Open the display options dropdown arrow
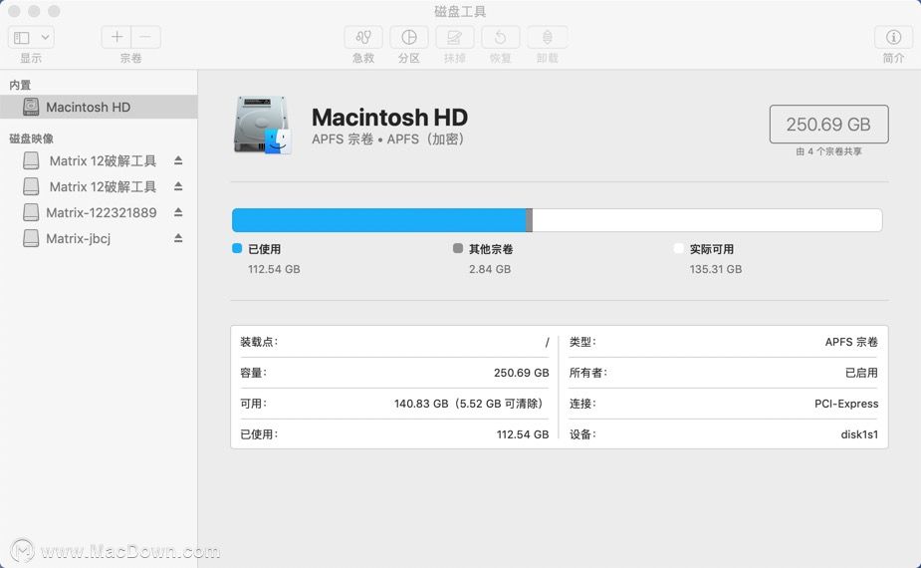 pyautogui.click(x=45, y=38)
